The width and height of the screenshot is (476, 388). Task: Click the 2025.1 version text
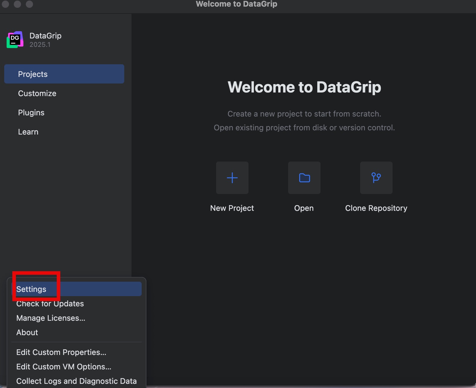click(x=40, y=45)
